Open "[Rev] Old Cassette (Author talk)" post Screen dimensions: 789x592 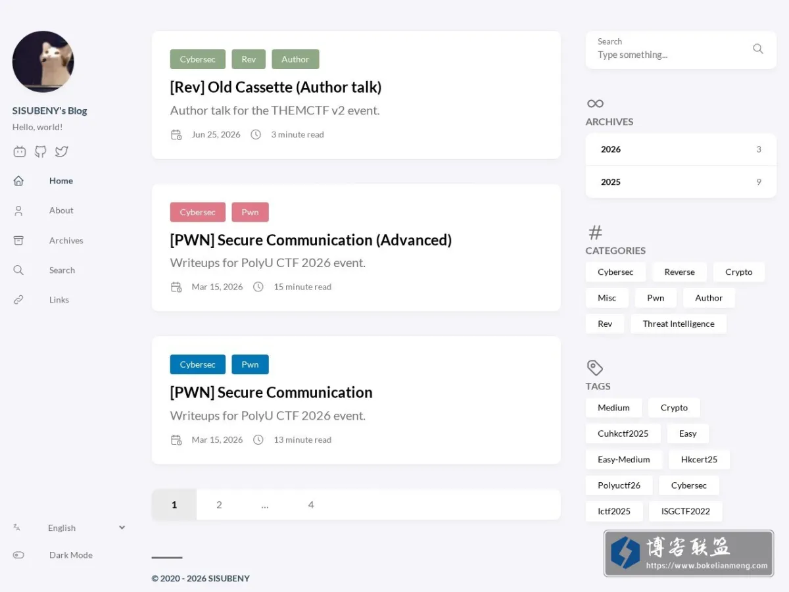[275, 87]
